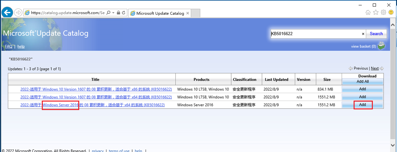Sort results by Last Updated column header
The height and width of the screenshot is (152, 397).
click(276, 79)
